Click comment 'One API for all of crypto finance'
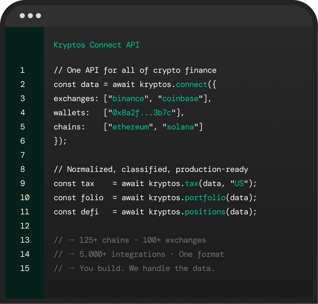The image size is (318, 304). click(x=141, y=70)
